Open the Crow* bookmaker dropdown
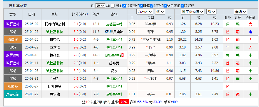 [x=145, y=12]
